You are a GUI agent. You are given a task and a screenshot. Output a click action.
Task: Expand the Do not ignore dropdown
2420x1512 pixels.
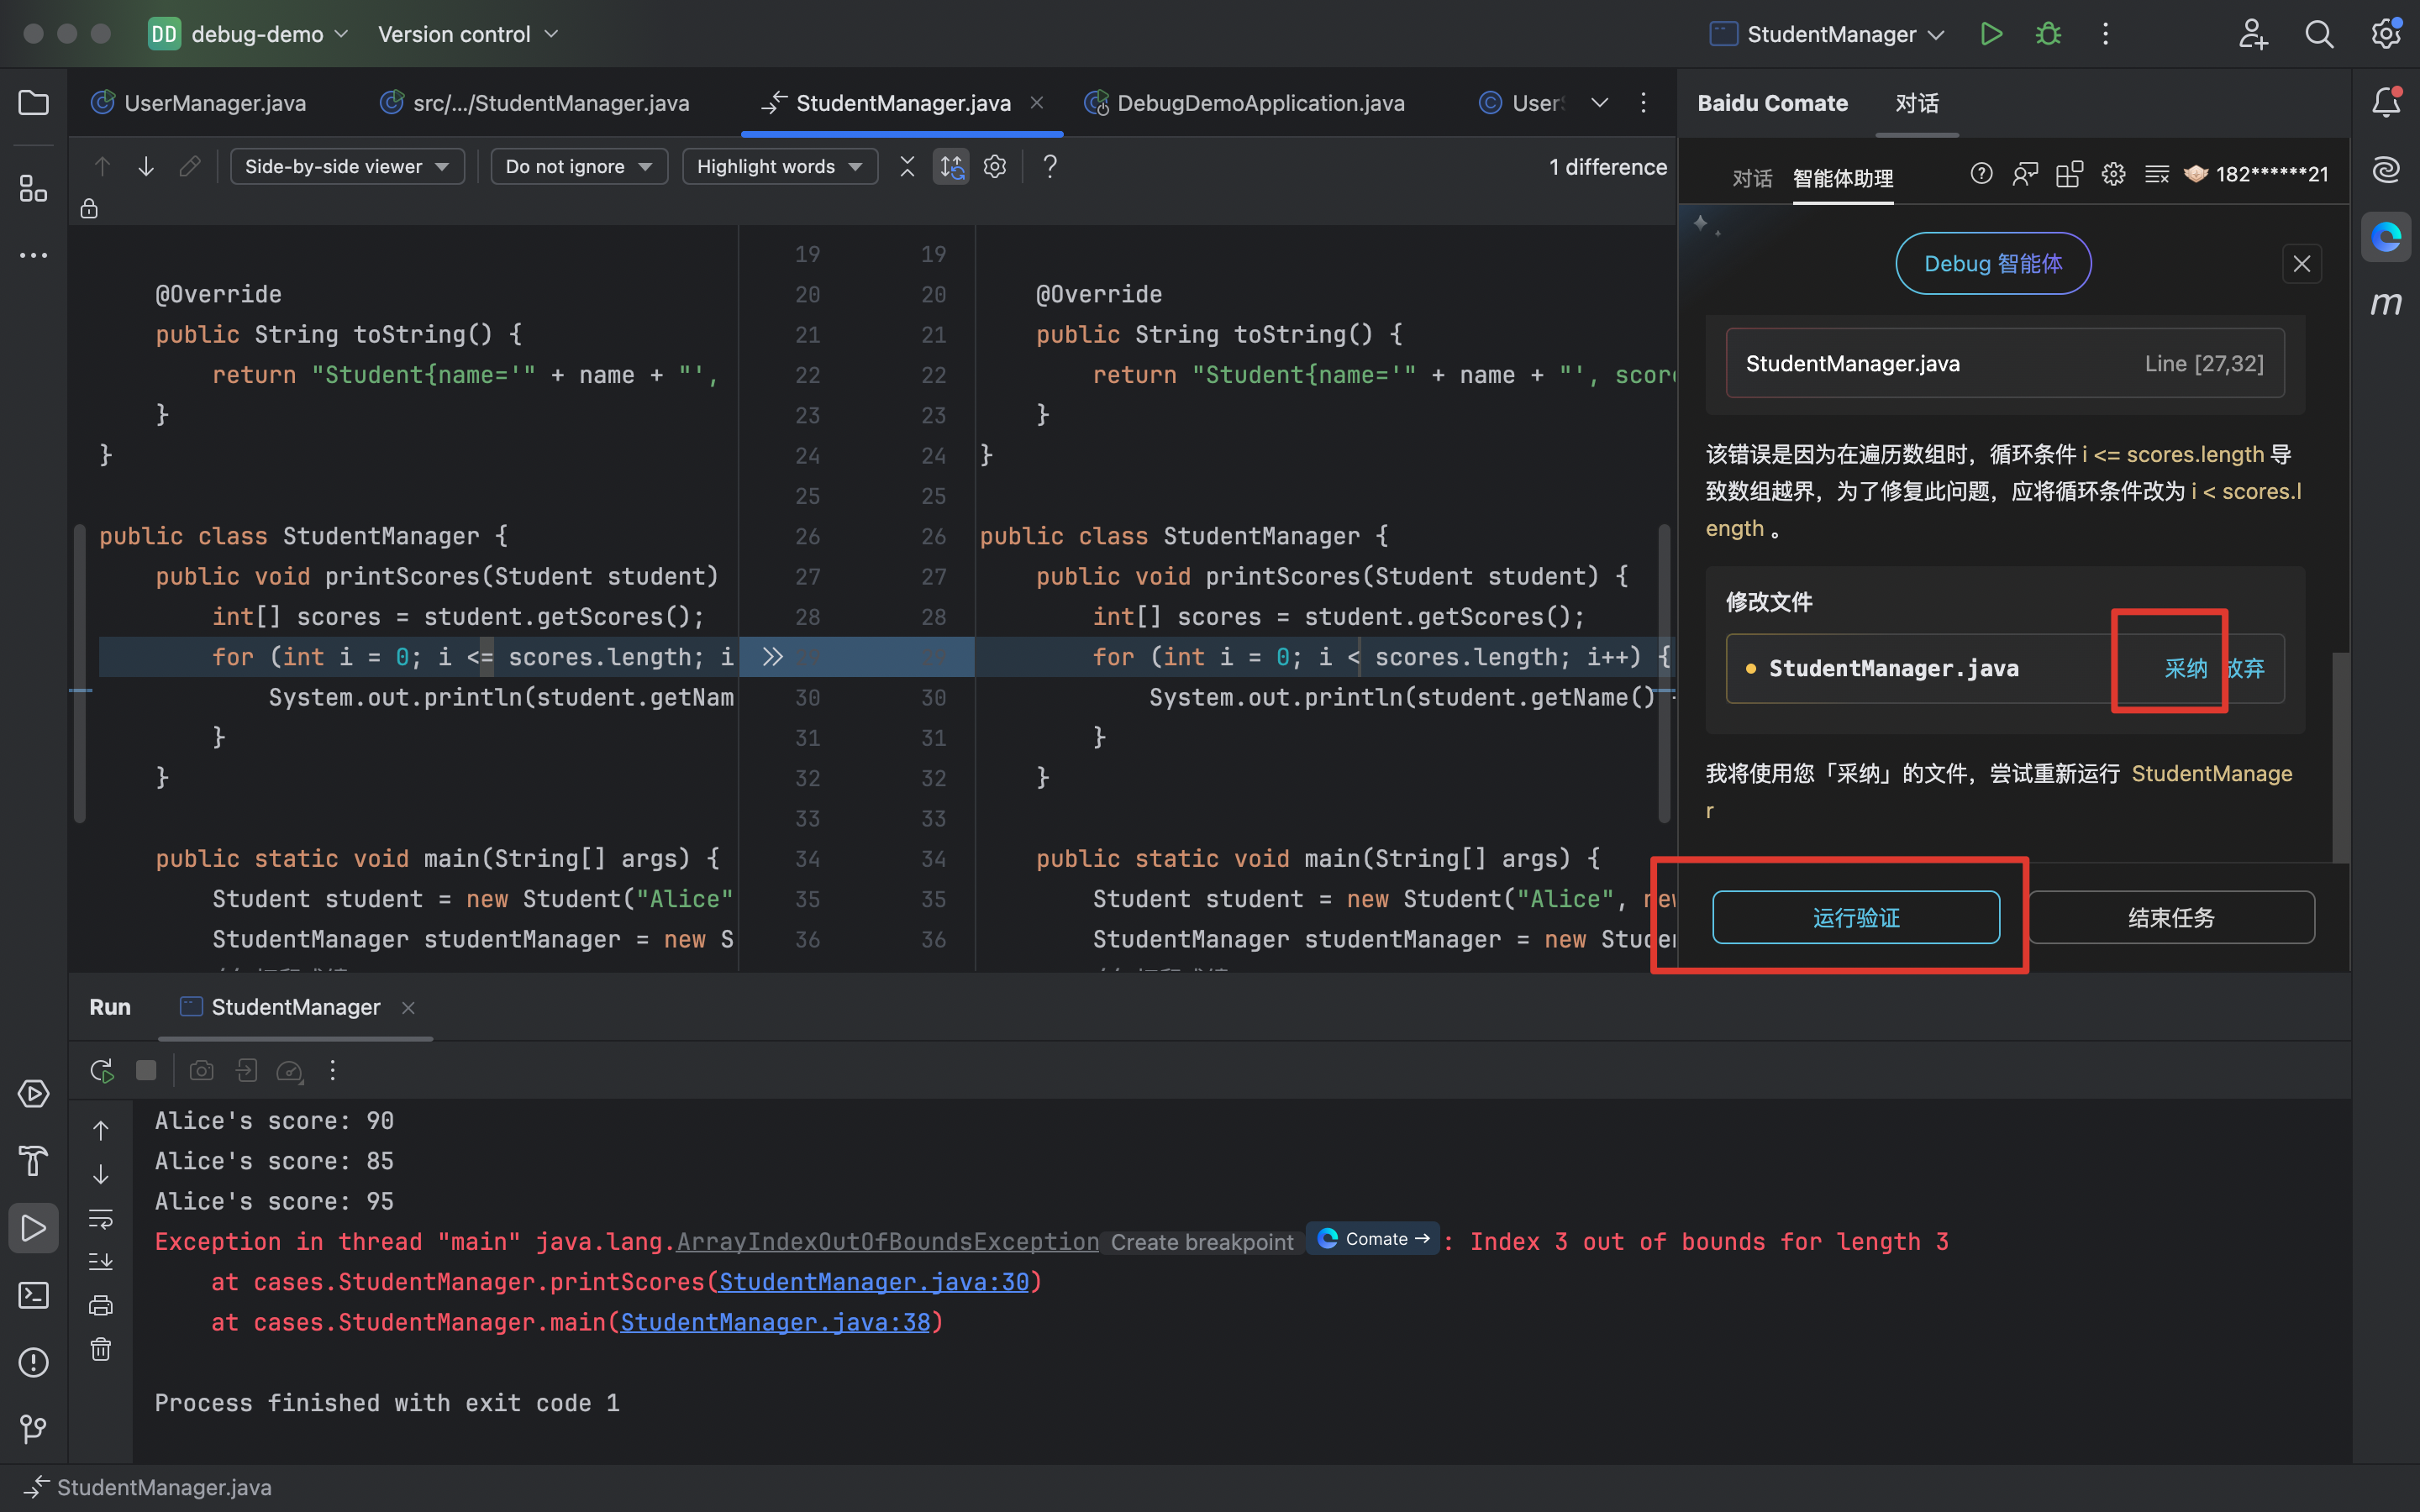pyautogui.click(x=575, y=165)
